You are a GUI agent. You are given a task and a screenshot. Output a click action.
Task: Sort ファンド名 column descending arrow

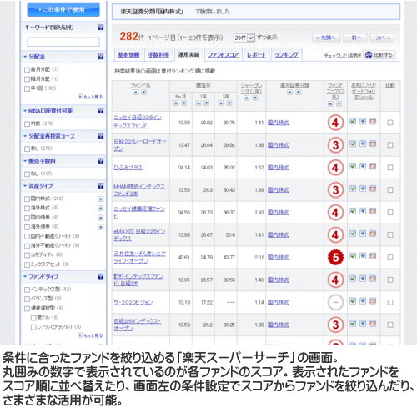(x=143, y=93)
